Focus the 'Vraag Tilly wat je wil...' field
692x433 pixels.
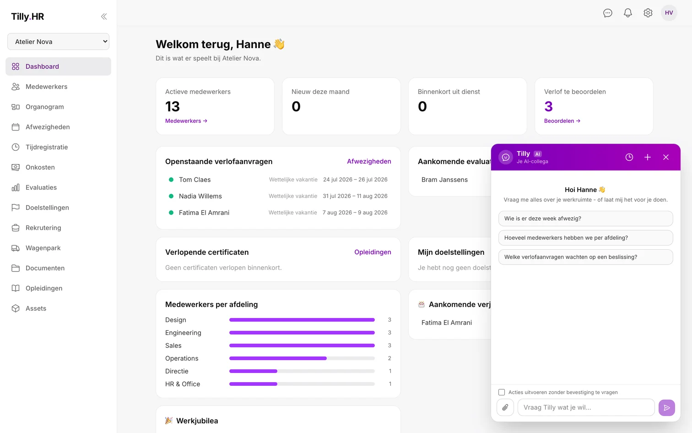pos(586,407)
